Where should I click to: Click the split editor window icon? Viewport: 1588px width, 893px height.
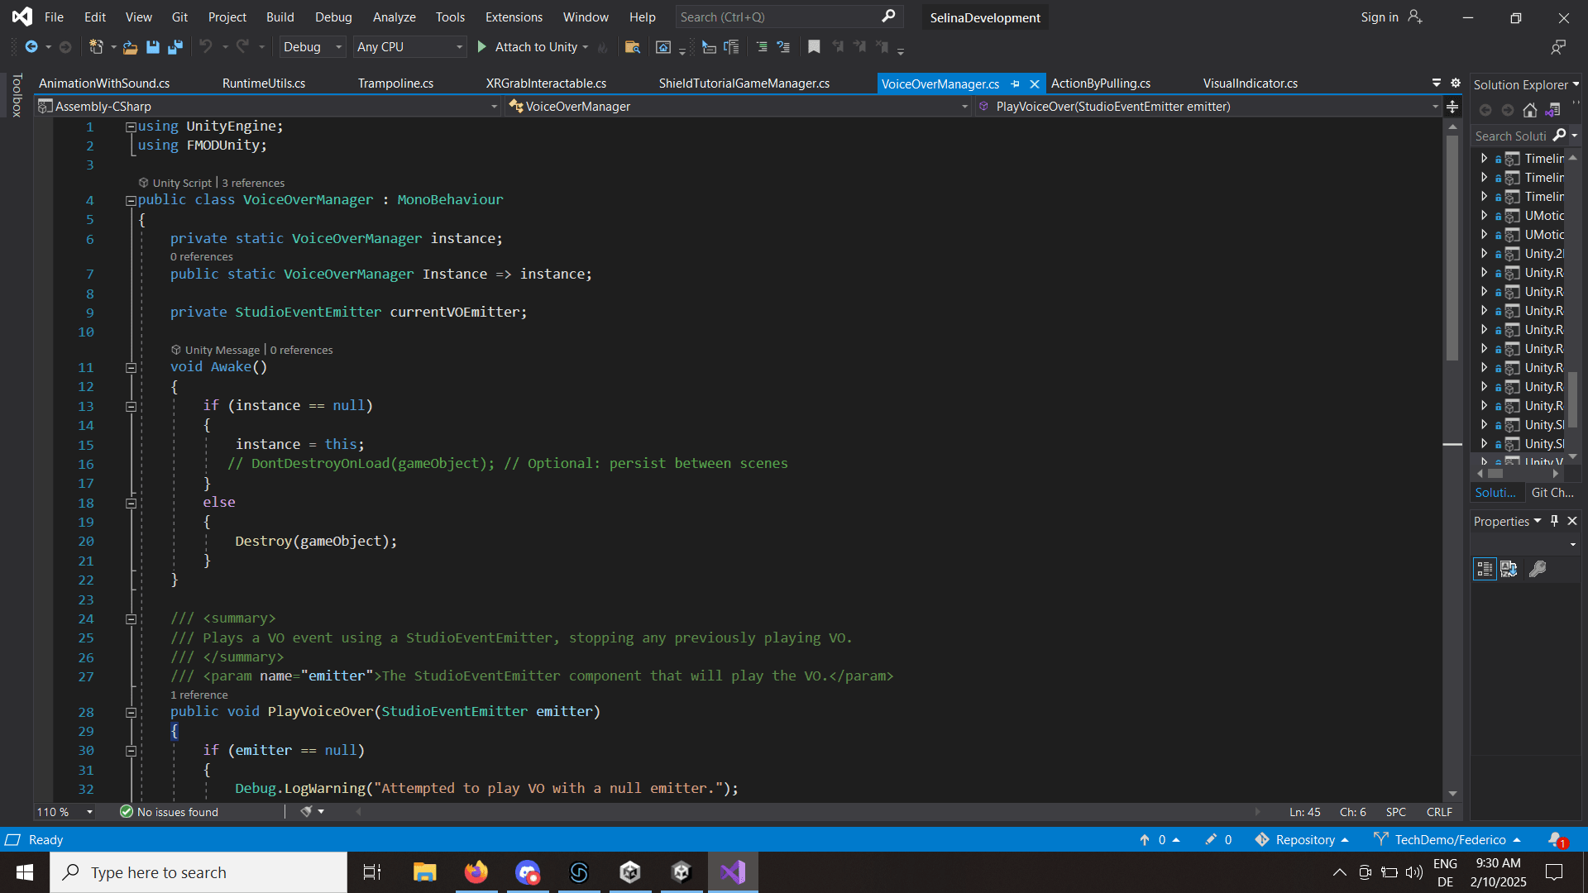pyautogui.click(x=1452, y=107)
